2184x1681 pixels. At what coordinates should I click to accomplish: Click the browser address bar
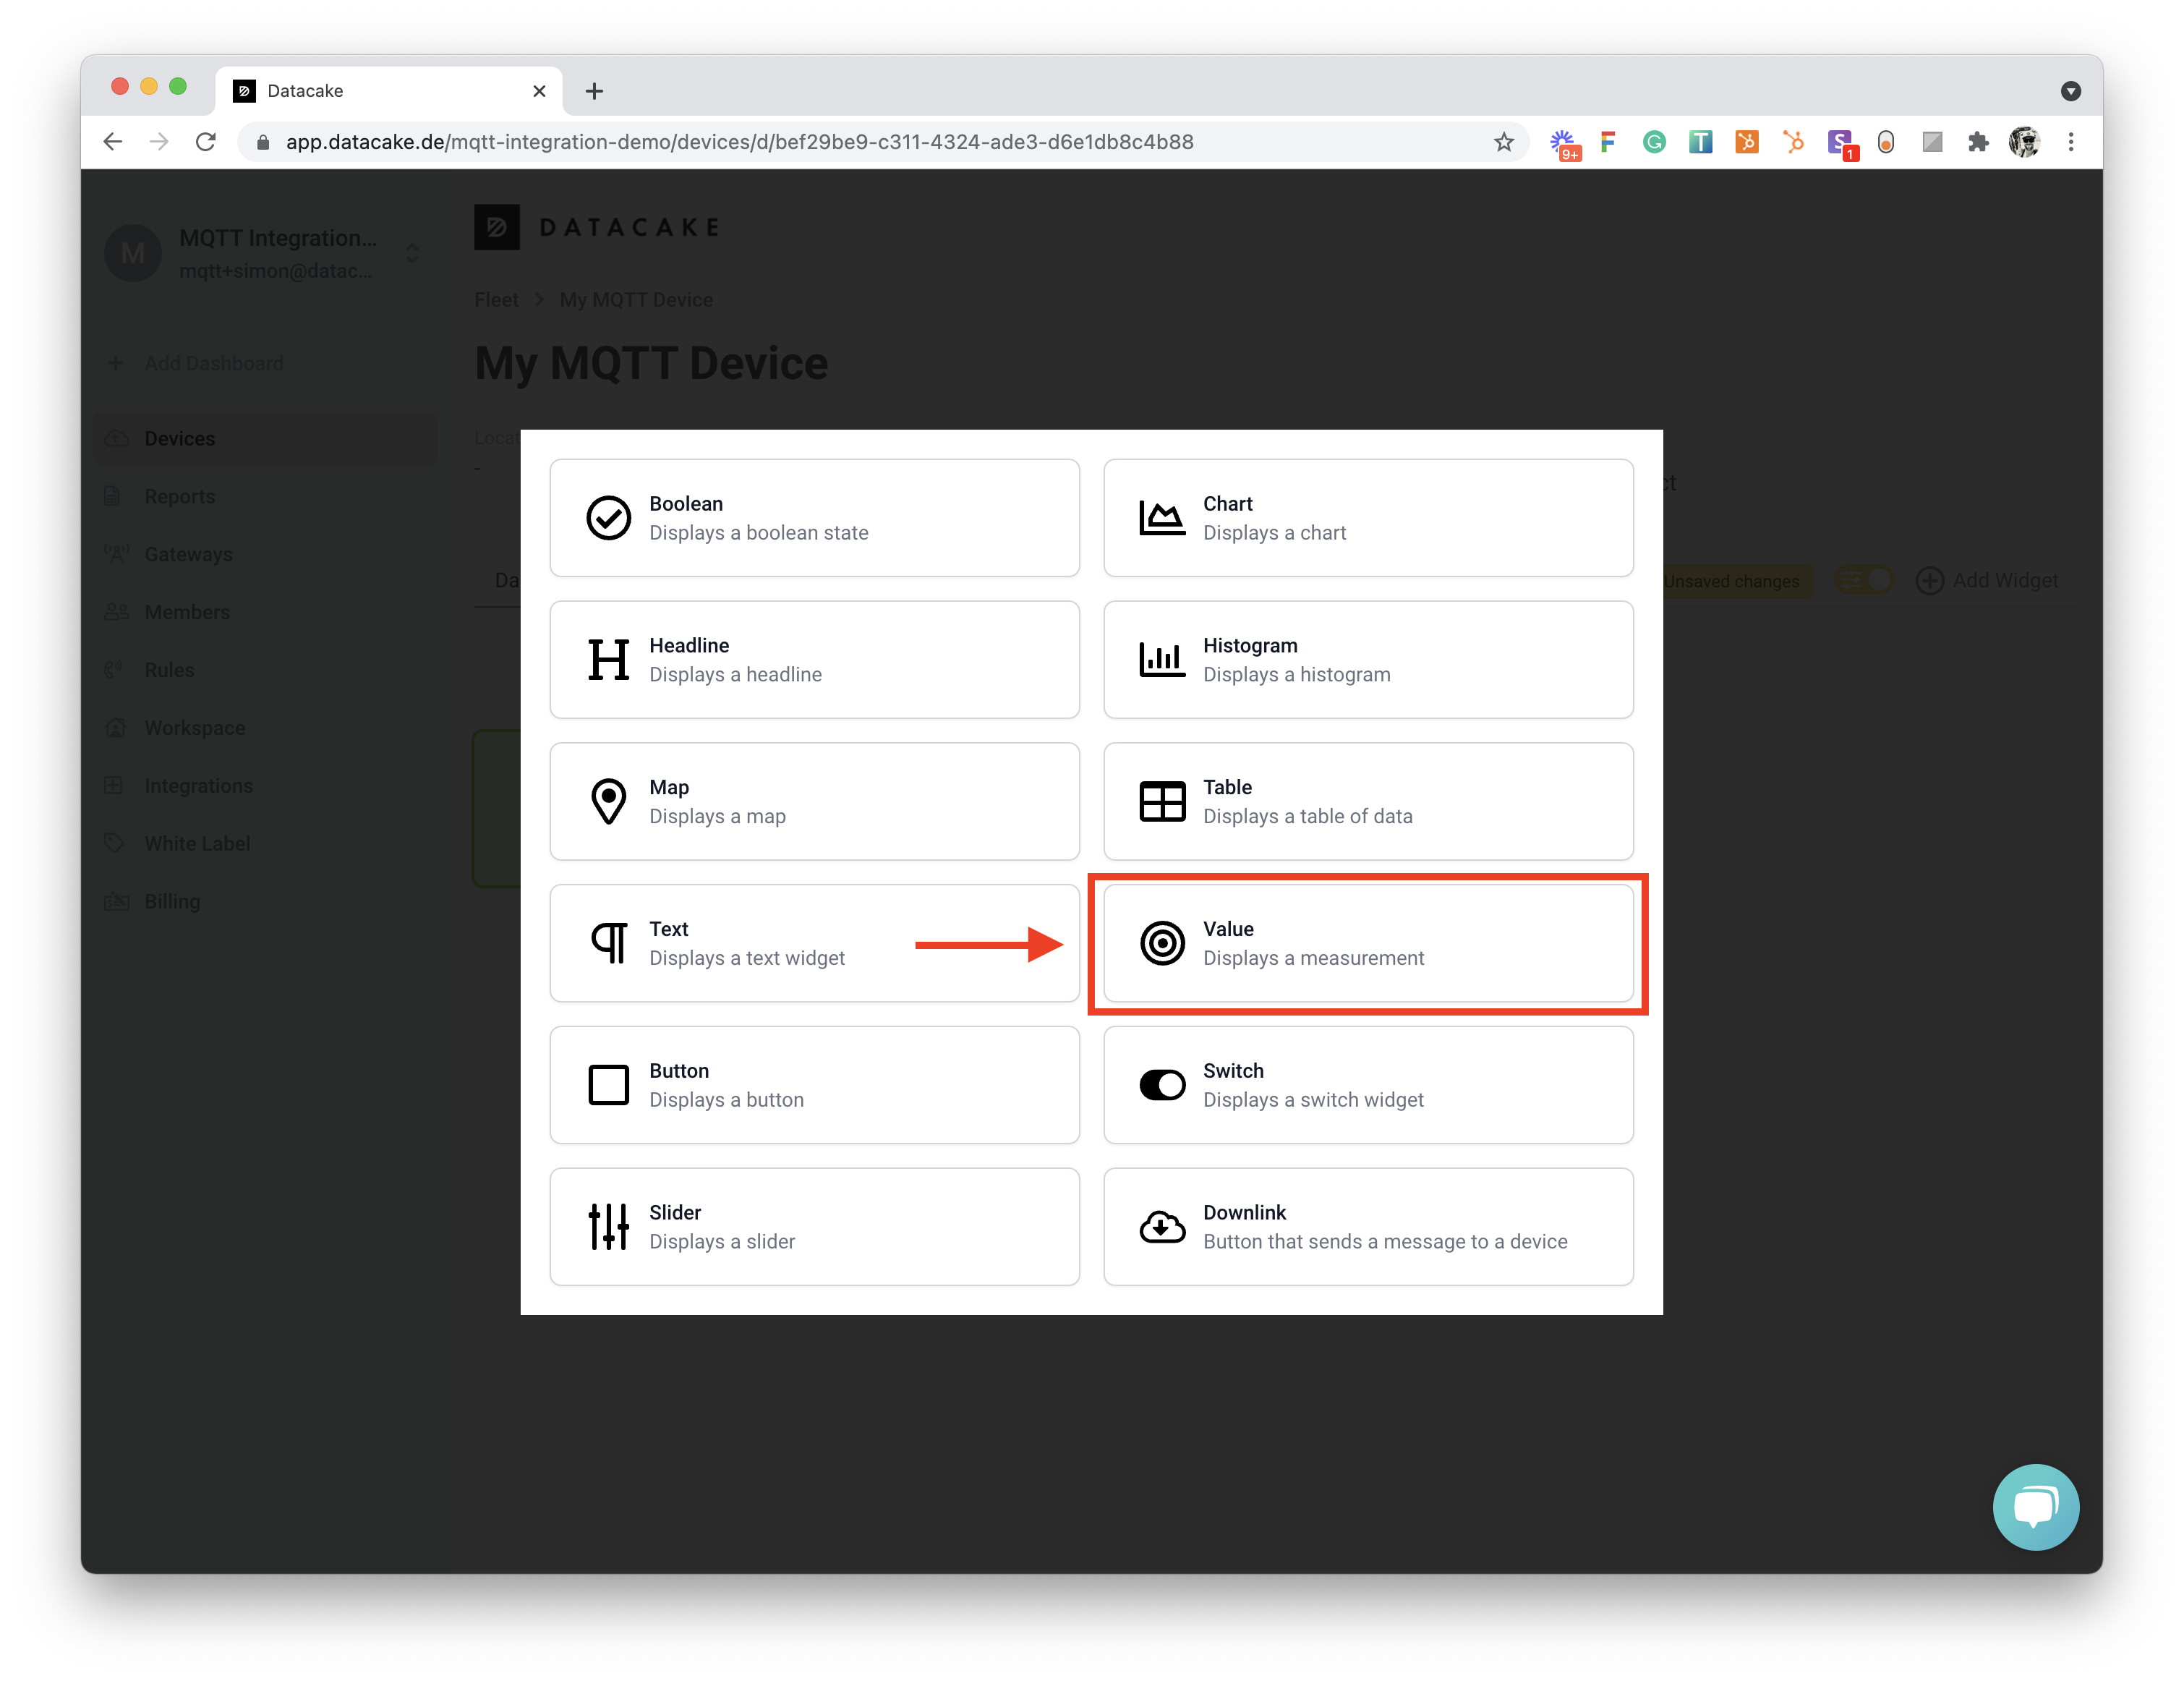tap(740, 142)
